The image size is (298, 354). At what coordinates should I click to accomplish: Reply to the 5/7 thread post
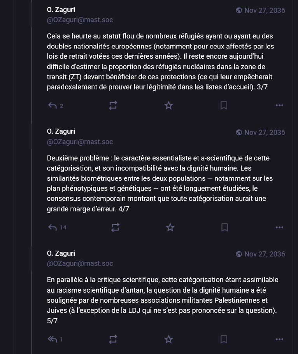[53, 339]
